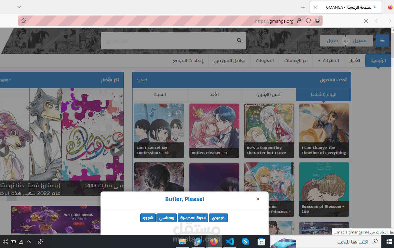394x248 pixels.
Task: Stop page loading with the X button
Action: pos(366,21)
